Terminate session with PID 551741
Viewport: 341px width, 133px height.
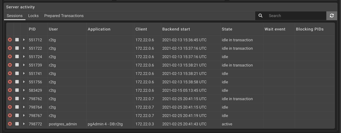tap(10, 73)
